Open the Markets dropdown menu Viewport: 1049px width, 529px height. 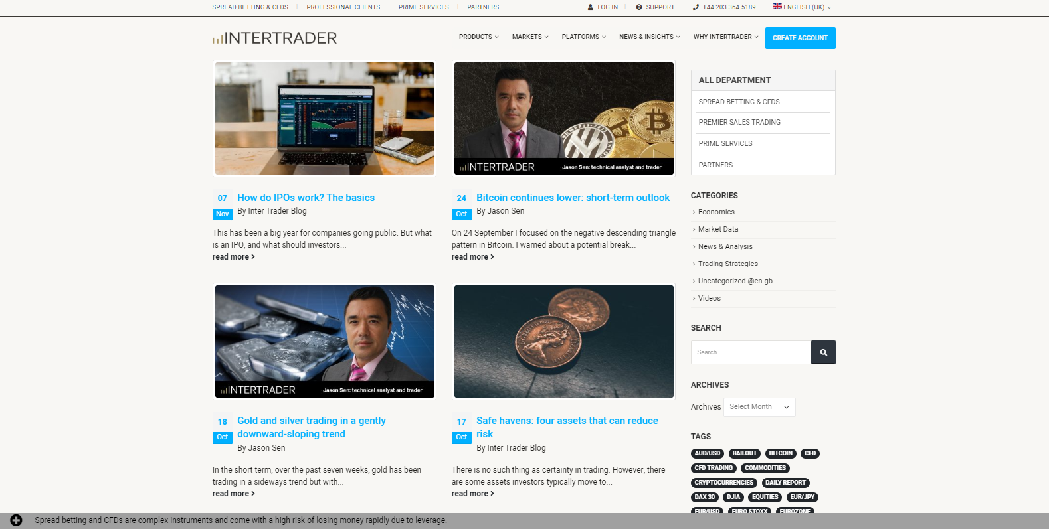coord(530,37)
